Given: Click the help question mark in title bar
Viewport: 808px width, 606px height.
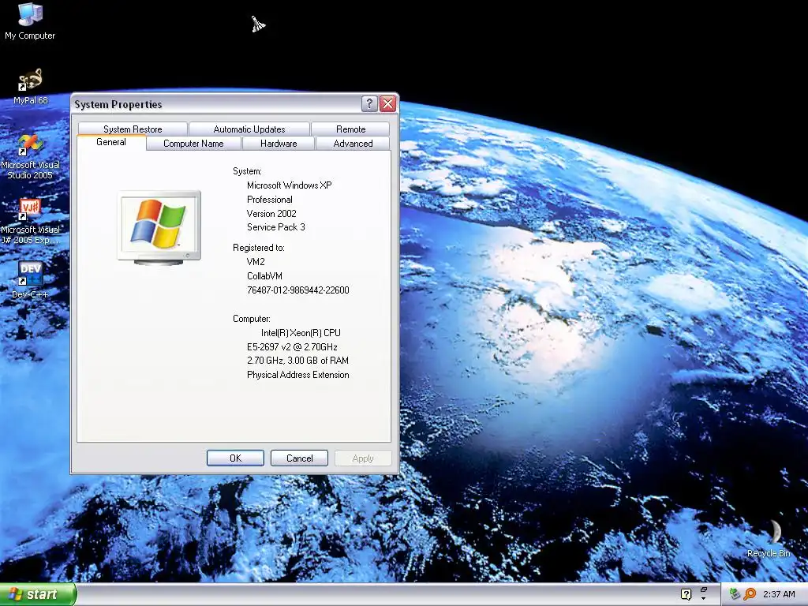Looking at the screenshot, I should pyautogui.click(x=369, y=104).
